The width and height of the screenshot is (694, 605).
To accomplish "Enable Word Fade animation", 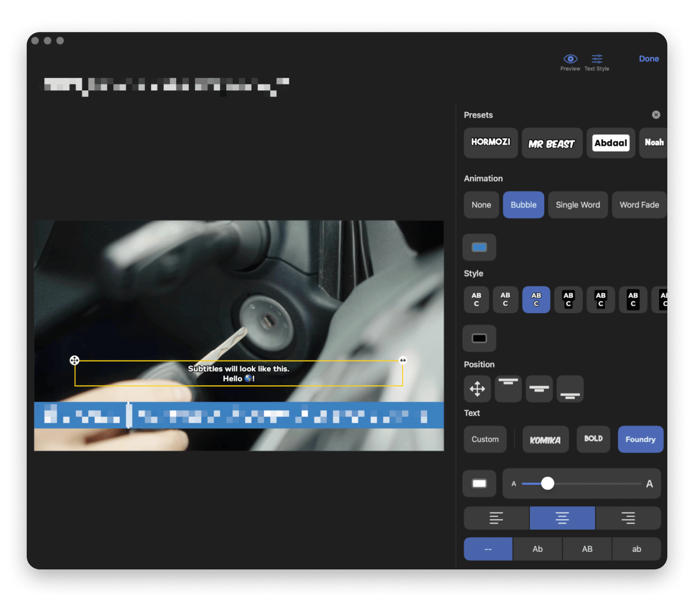I will (639, 205).
